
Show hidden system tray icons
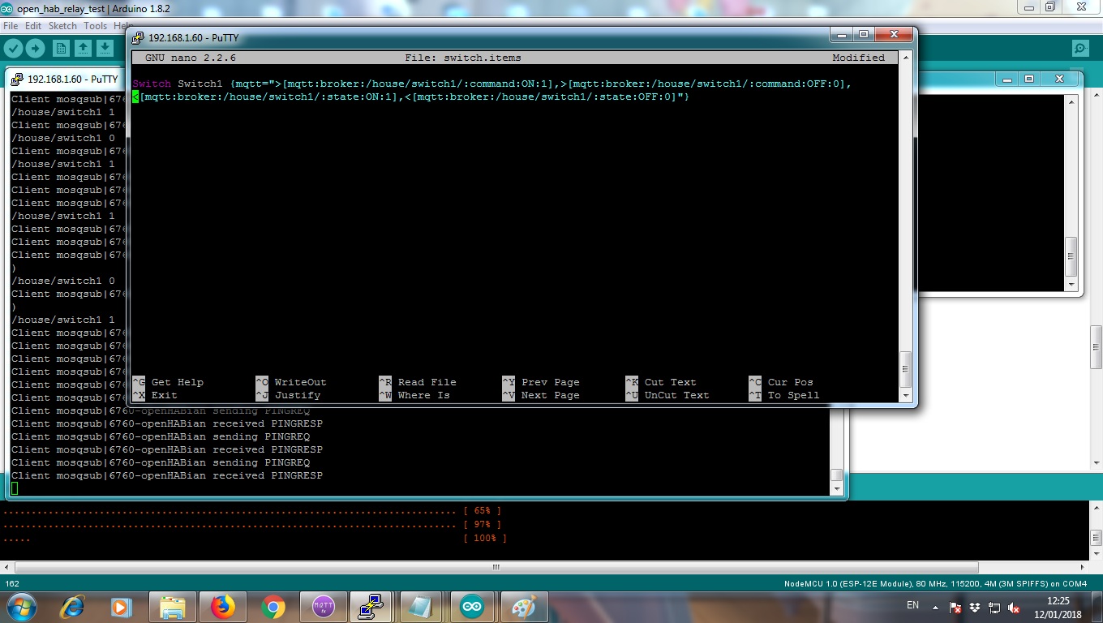pos(935,608)
